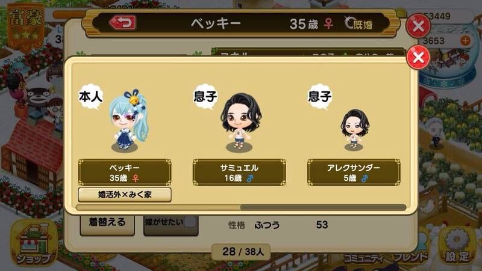The width and height of the screenshot is (482, 271).
Task: Close the family popup with red X
Action: tap(418, 57)
